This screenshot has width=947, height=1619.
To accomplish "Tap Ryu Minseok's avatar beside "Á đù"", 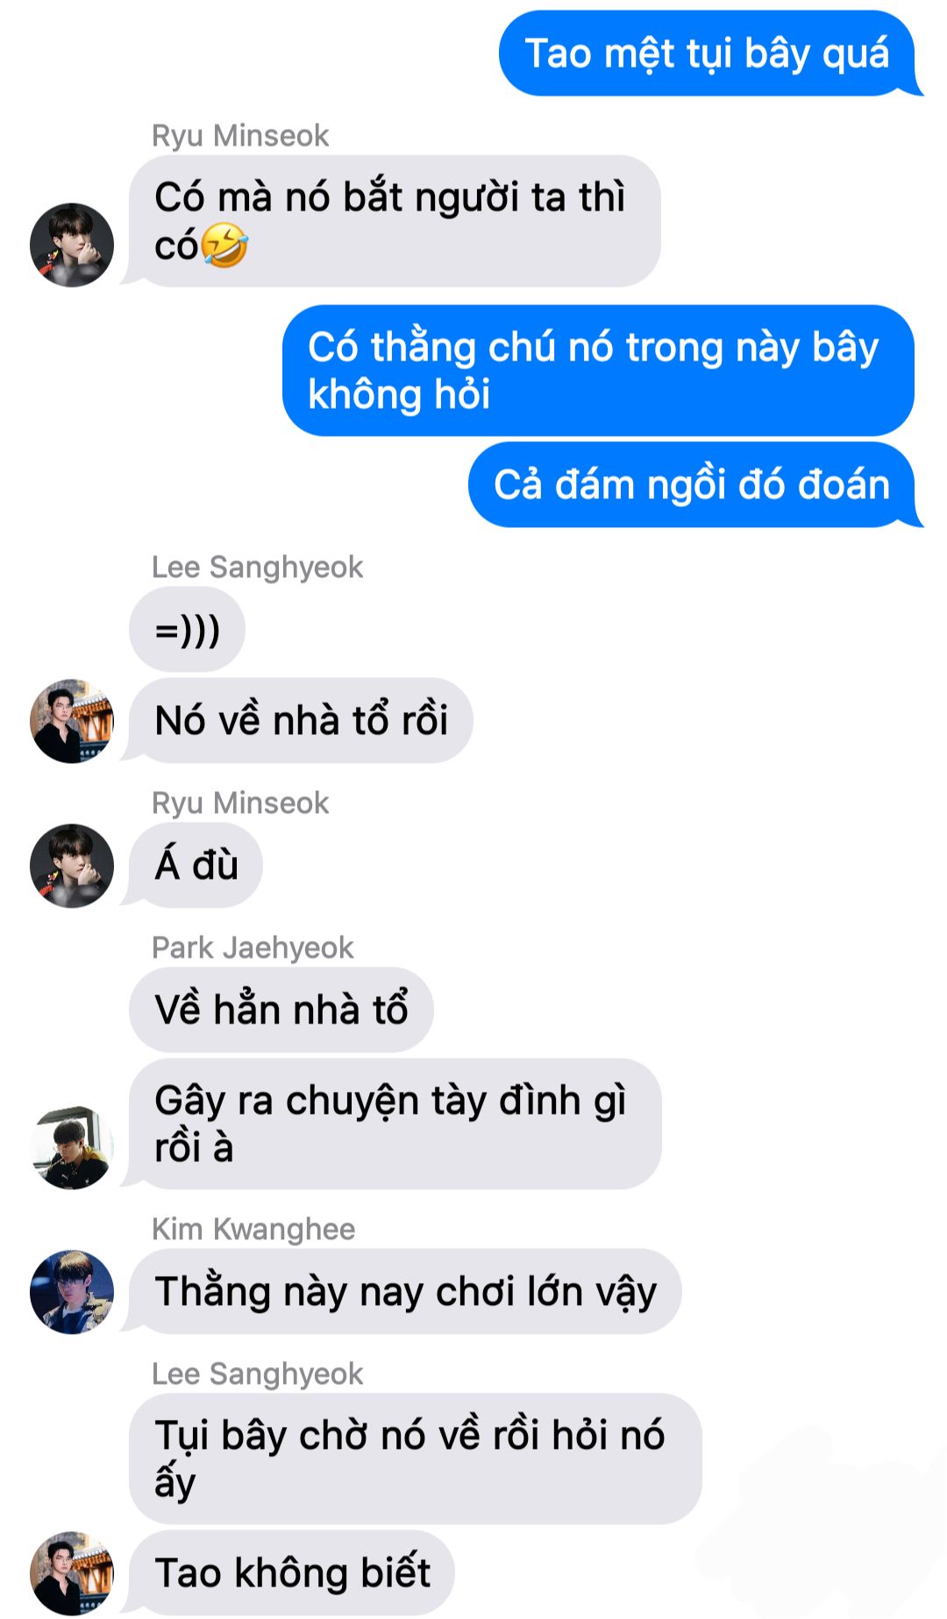I will 72,865.
